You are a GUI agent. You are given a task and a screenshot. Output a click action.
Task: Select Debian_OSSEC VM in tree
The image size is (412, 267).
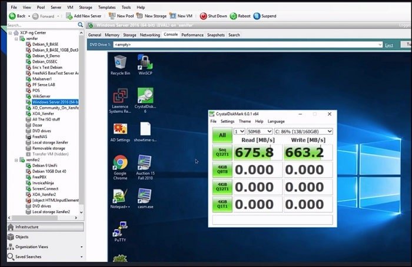click(x=45, y=62)
